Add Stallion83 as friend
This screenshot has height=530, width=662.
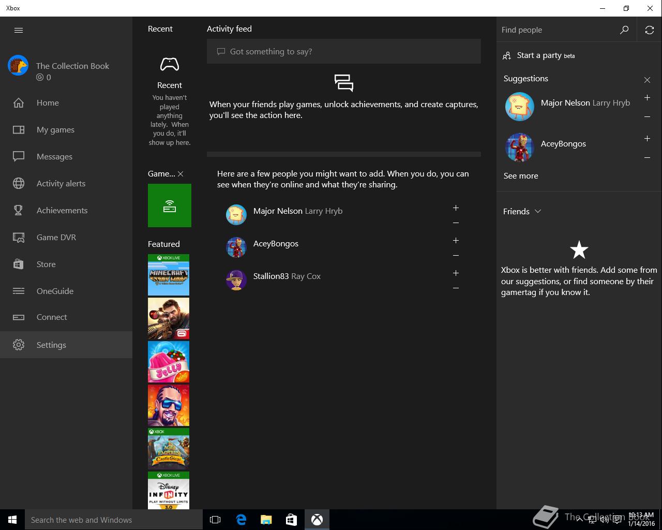pos(456,273)
